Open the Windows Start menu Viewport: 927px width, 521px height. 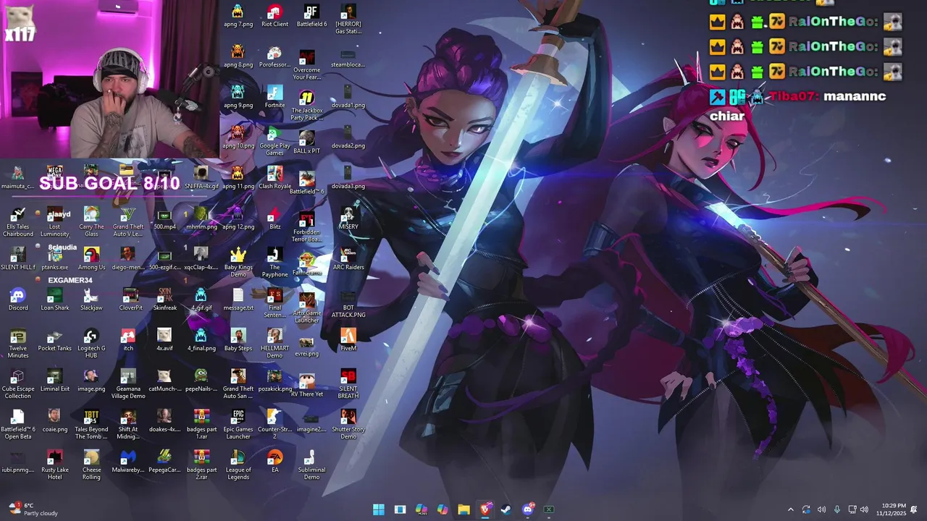[x=378, y=509]
